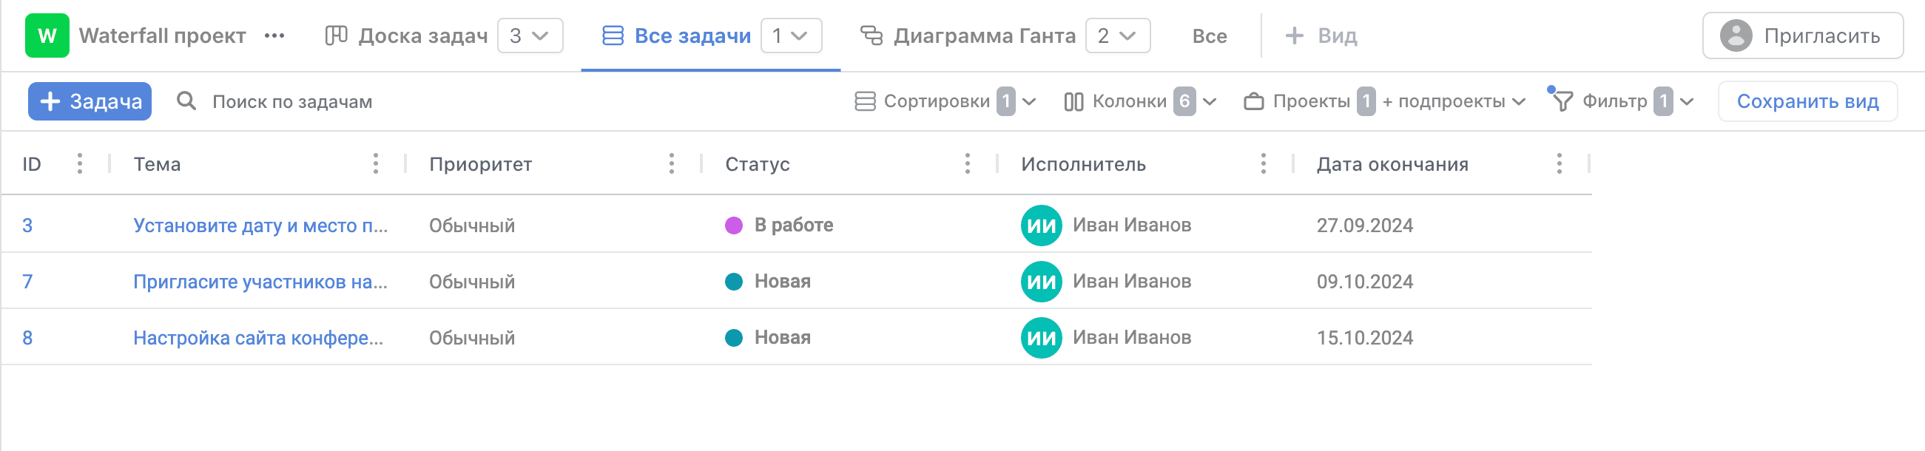Open the Все views tab
The width and height of the screenshot is (1925, 451).
[1209, 35]
